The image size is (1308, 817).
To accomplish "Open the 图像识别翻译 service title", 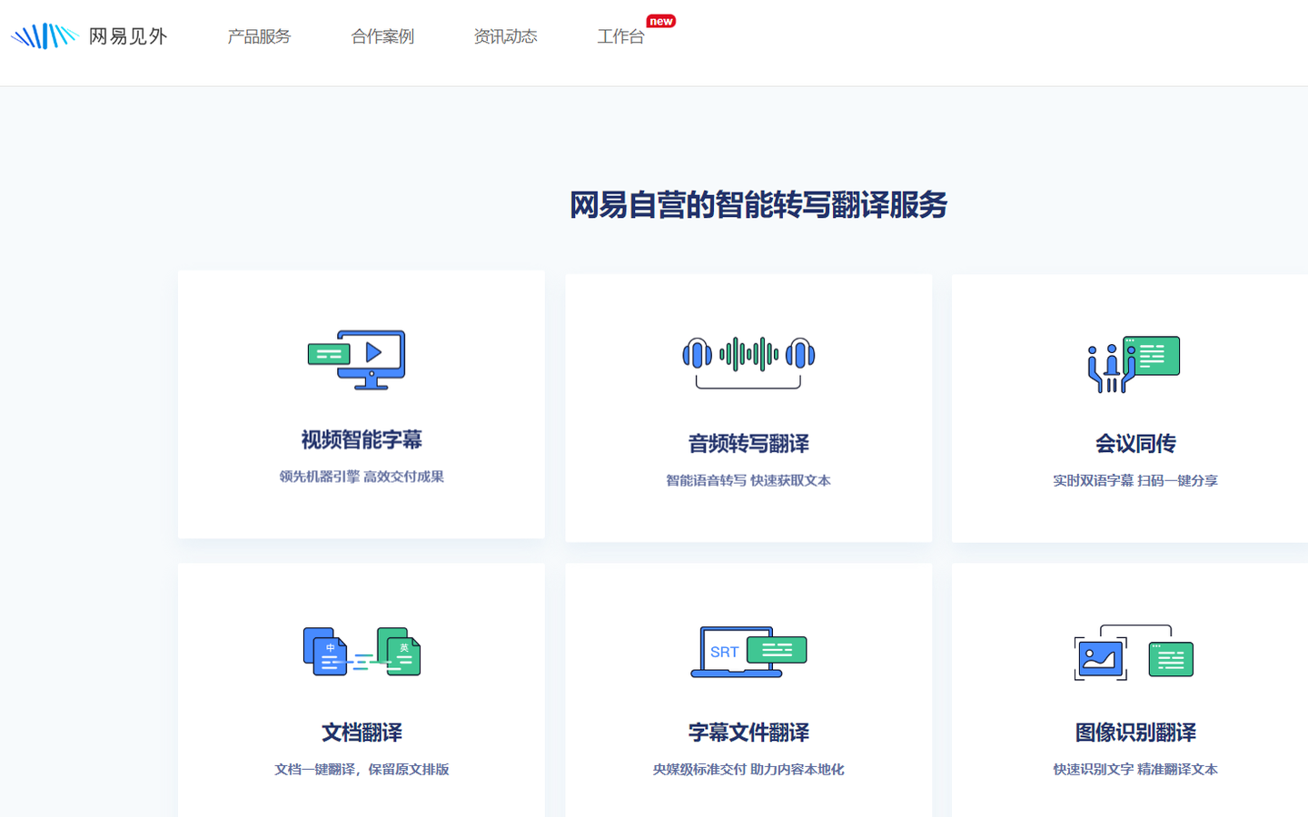I will [1135, 733].
